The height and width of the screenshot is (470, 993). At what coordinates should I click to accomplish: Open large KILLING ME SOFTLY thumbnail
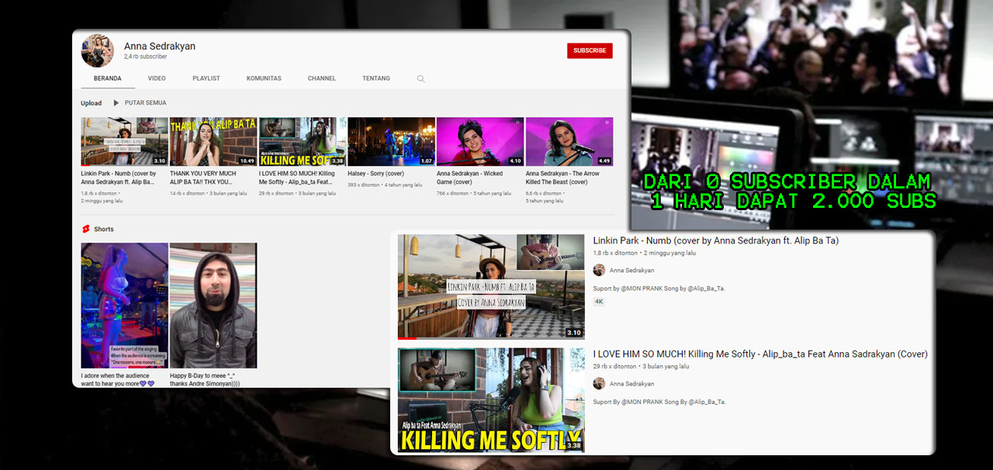coord(491,400)
